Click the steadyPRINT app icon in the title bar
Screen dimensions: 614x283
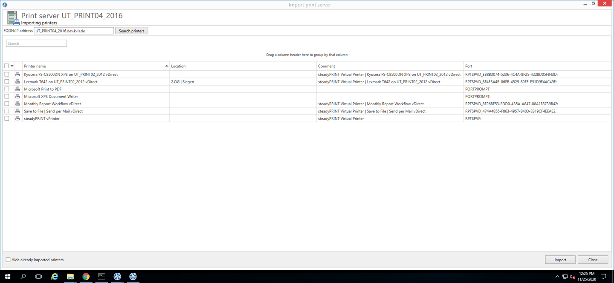point(5,4)
